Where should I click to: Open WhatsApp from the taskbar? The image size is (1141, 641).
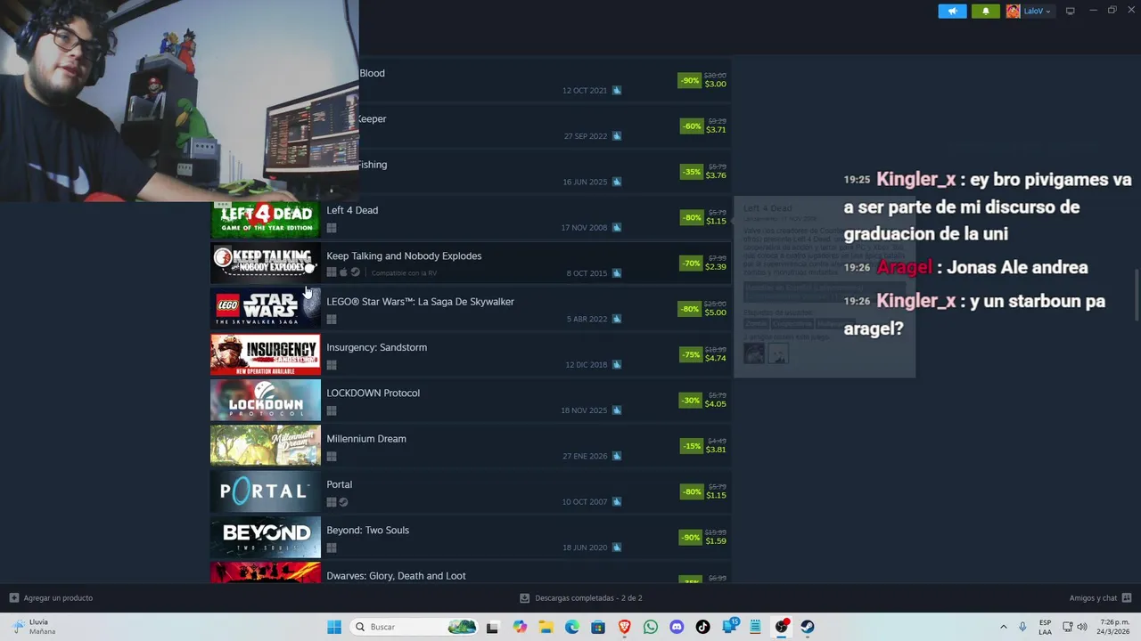[651, 627]
